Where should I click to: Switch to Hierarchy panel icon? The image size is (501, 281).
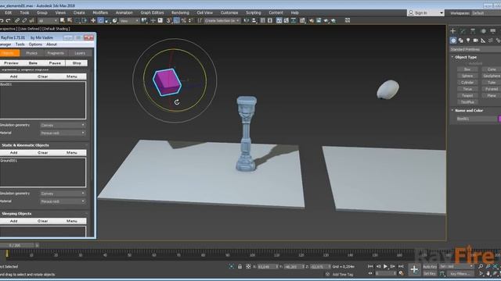click(473, 31)
